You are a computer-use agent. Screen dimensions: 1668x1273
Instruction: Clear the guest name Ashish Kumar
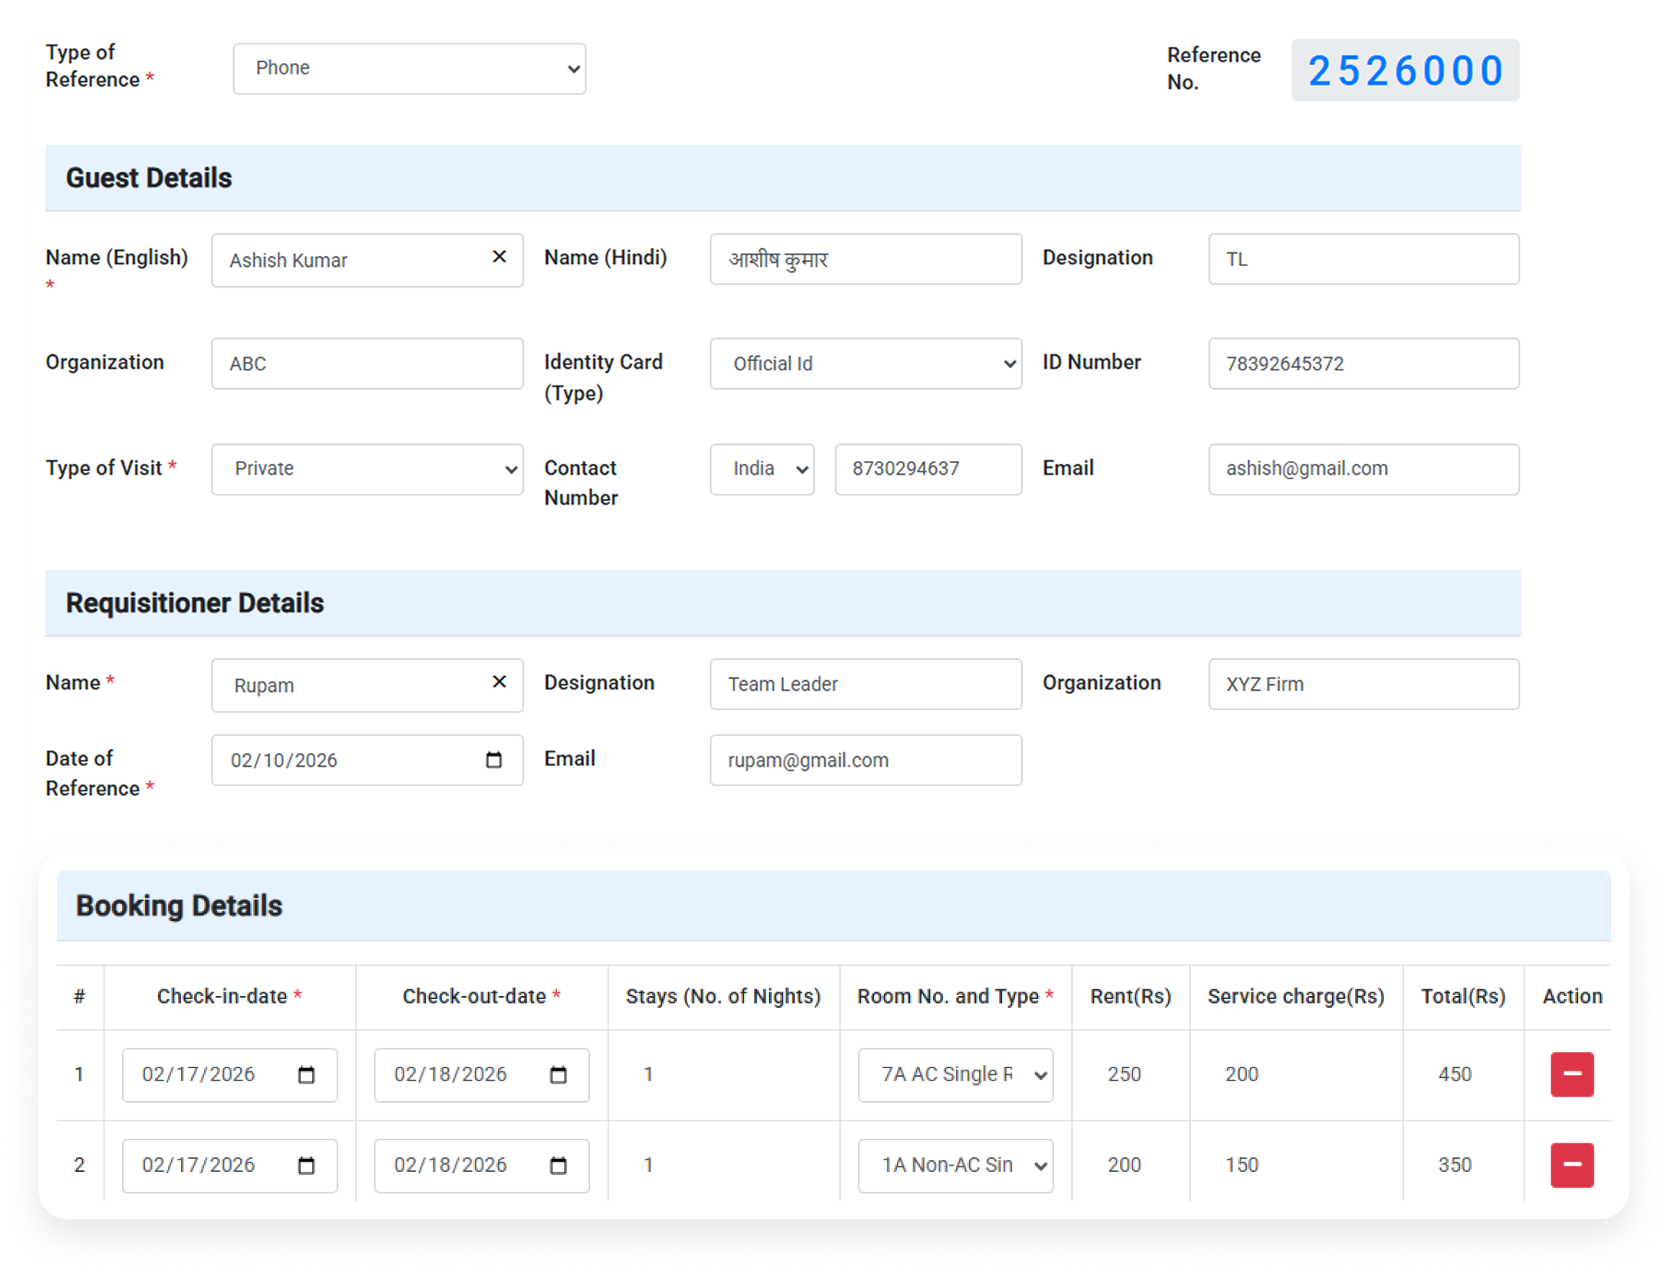(x=499, y=259)
